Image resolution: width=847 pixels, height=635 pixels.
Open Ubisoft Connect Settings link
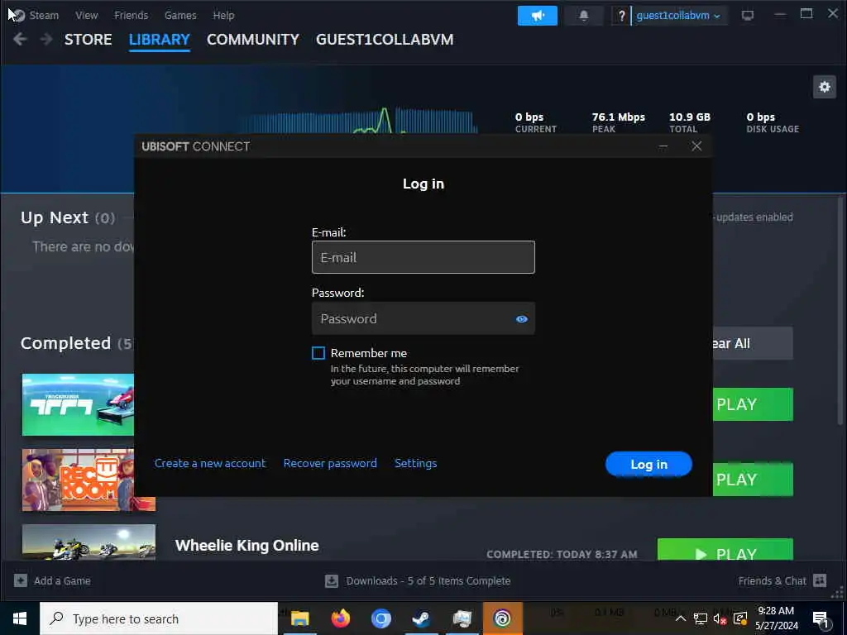coord(415,463)
